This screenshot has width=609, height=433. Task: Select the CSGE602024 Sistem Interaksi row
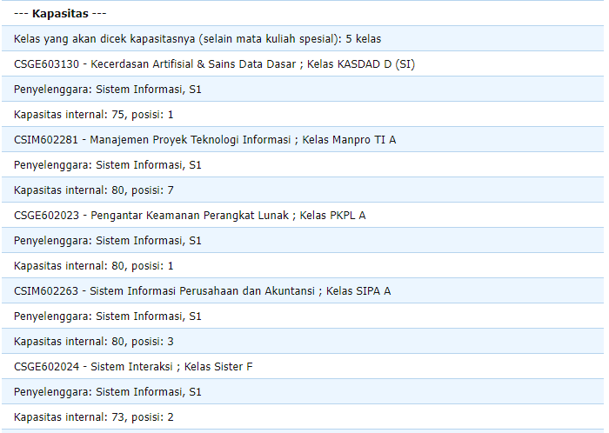[303, 366]
